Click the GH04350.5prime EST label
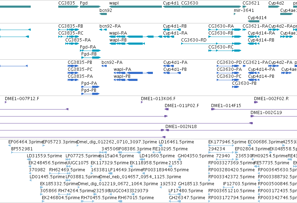The image size is (297, 203). [196, 156]
